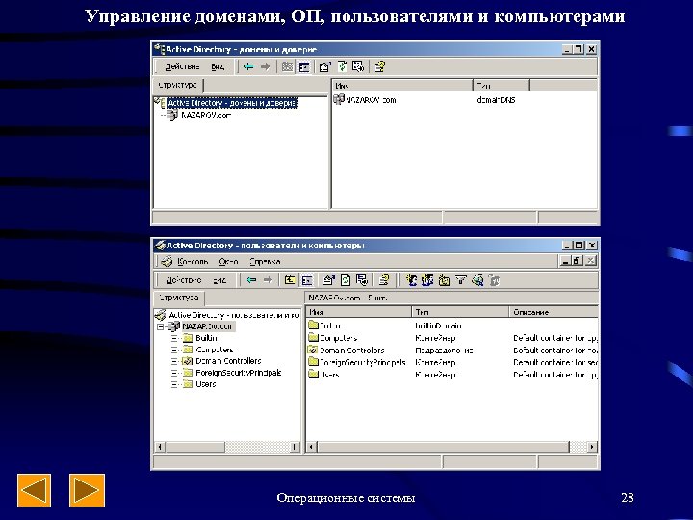Click Find objects icon in users toolbar
This screenshot has height=520, width=693.
coord(477,280)
